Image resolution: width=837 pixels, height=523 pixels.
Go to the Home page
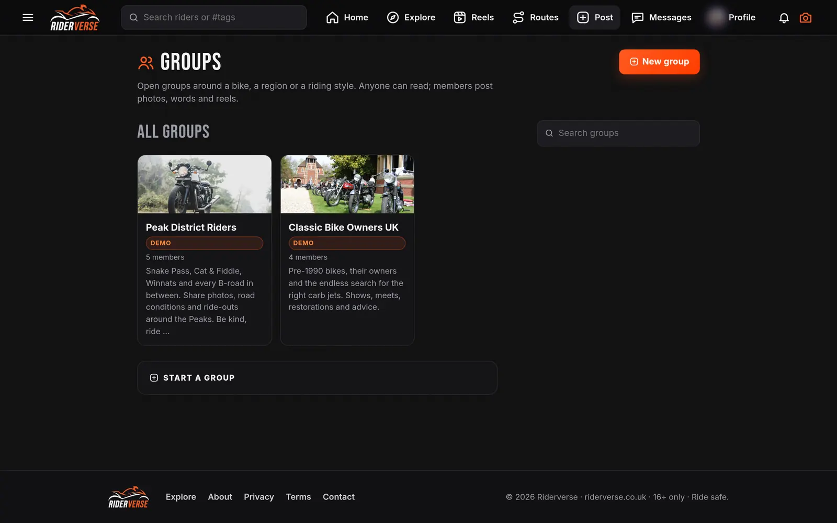[x=347, y=17]
